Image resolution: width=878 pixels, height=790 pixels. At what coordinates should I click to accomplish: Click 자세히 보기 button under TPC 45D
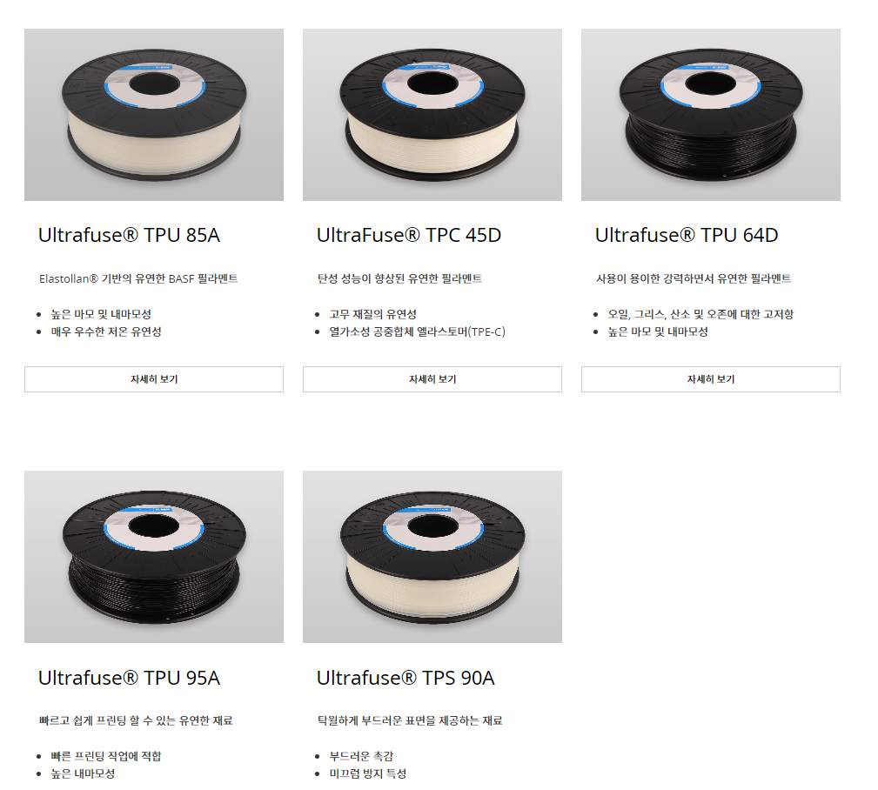click(x=432, y=379)
